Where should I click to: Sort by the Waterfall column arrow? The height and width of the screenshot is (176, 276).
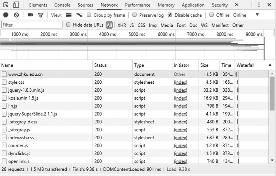click(270, 65)
